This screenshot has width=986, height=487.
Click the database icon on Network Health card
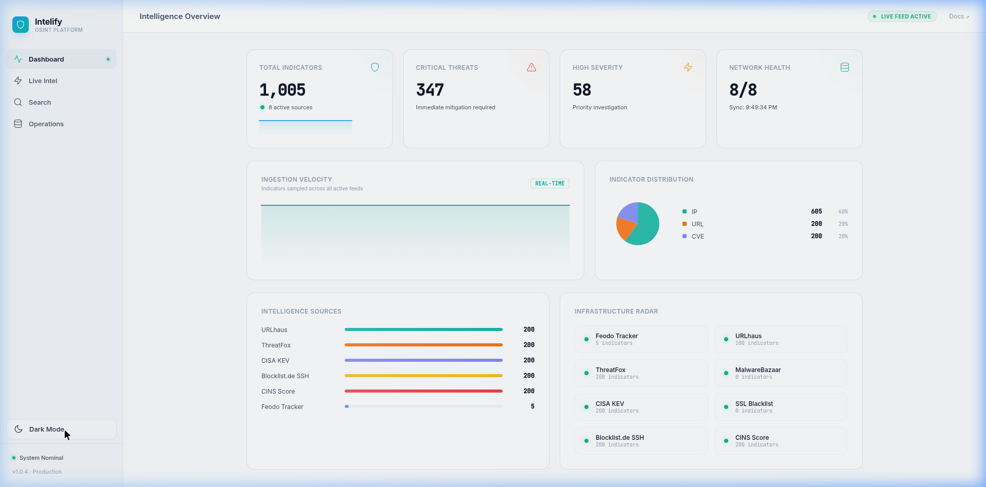click(x=844, y=67)
